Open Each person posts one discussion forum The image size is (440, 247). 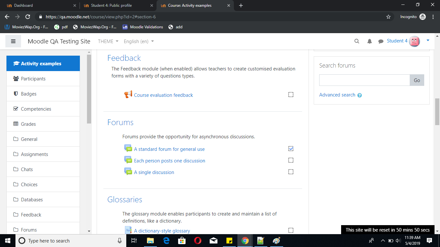(x=169, y=161)
